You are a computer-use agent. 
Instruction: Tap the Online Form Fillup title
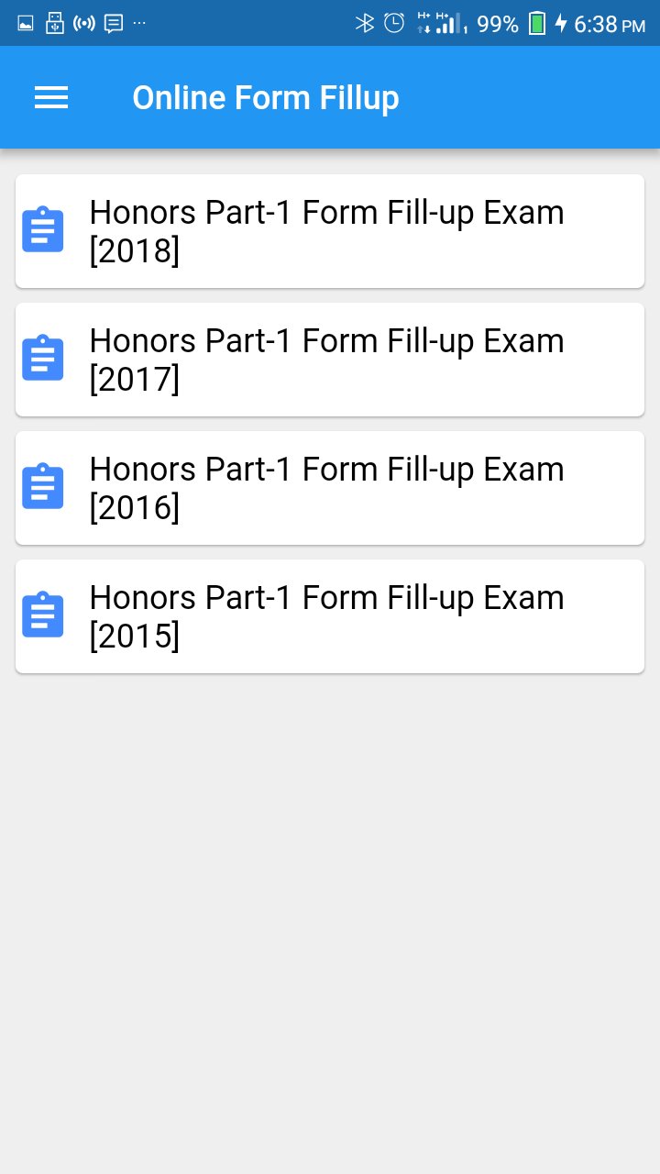click(266, 98)
